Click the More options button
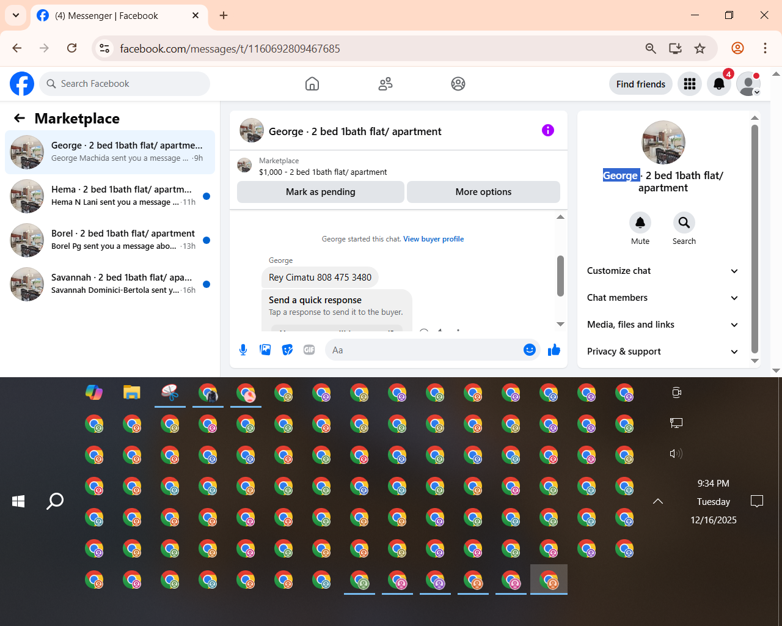 (x=483, y=192)
